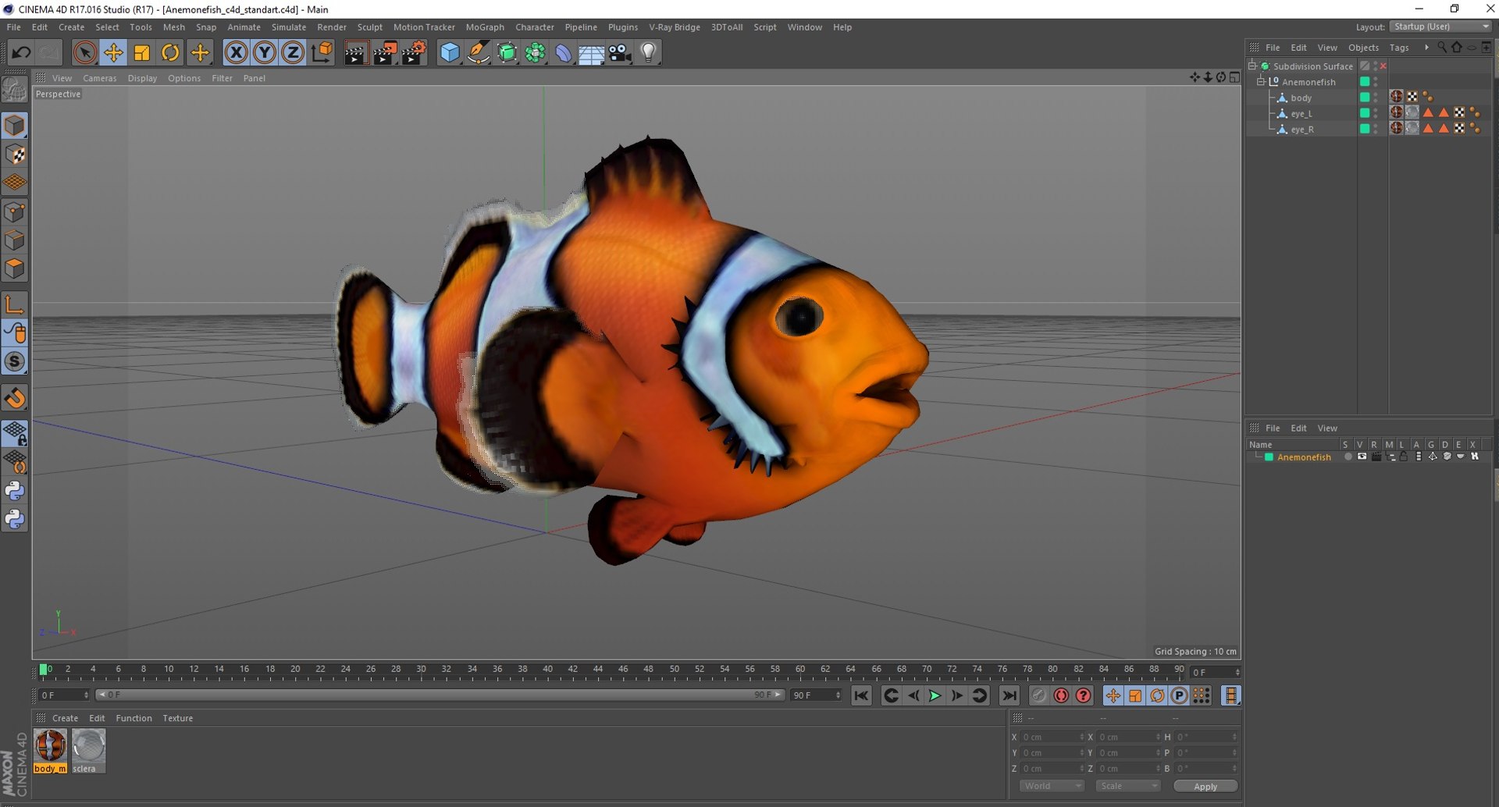Open the material manager Texture menu
The image size is (1499, 807).
178,718
